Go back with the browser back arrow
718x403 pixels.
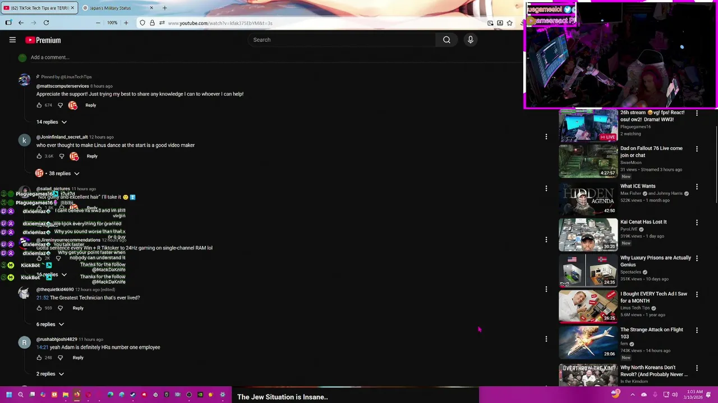(x=21, y=23)
